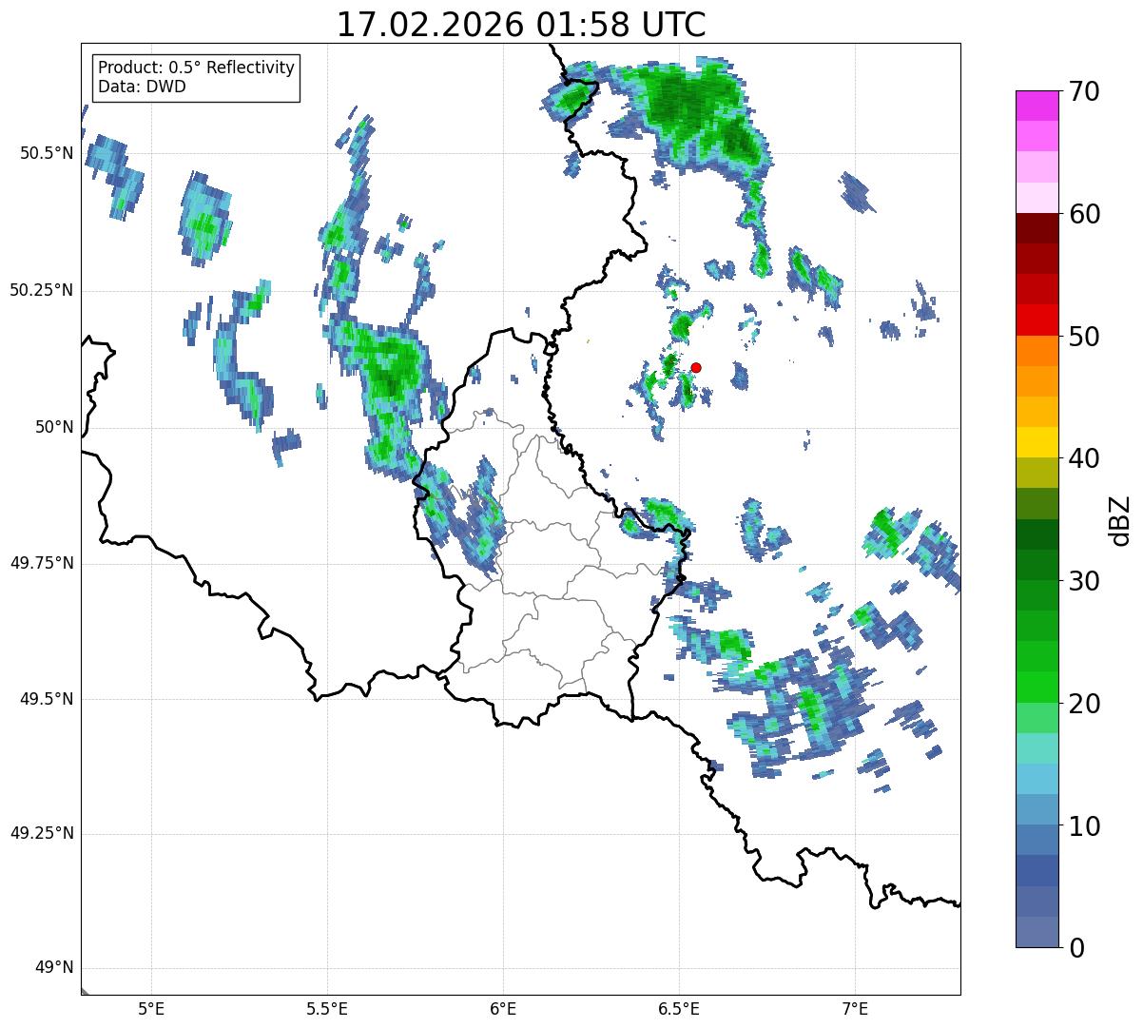Viewport: 1143px width, 1028px height.
Task: Click the bright green 20 dBZ colorbar segment
Action: [1036, 687]
